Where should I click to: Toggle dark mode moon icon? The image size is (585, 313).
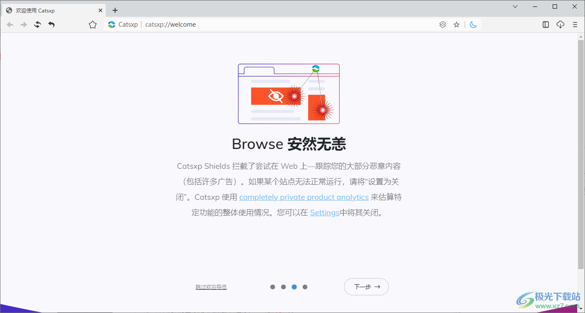tap(473, 25)
